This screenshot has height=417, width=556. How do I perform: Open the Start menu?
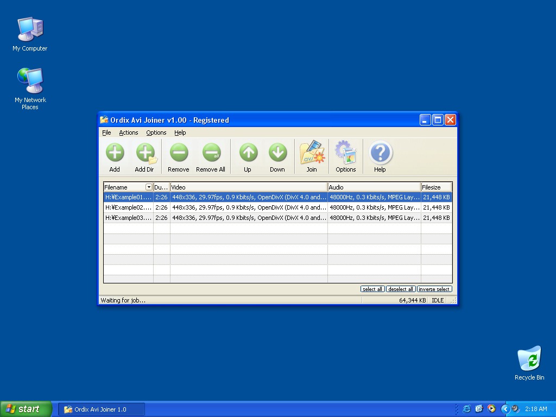pos(26,409)
